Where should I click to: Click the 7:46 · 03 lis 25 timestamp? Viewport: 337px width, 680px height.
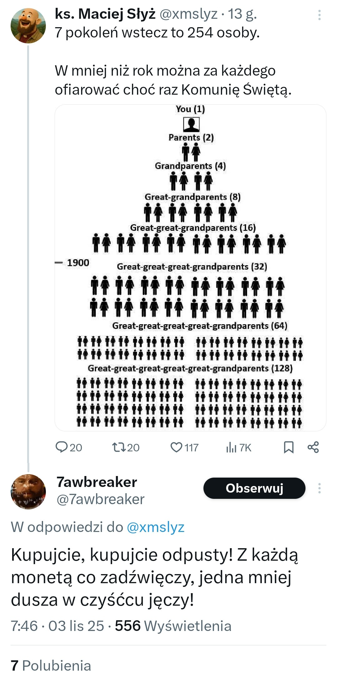pyautogui.click(x=57, y=626)
